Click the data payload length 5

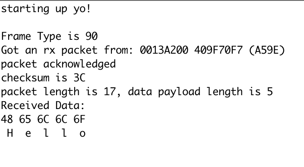pos(270,92)
